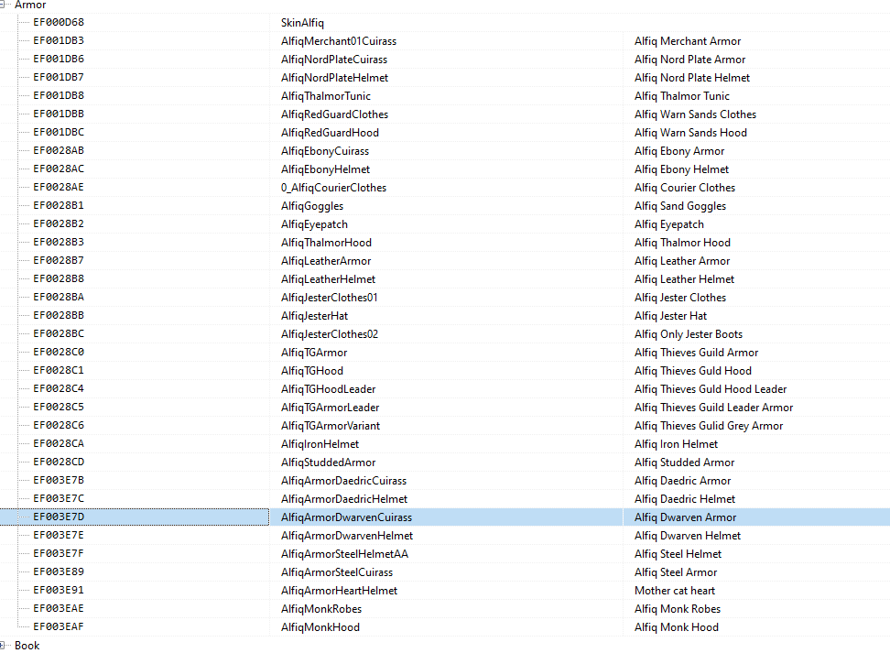The image size is (890, 653).
Task: Select record EF0028B1
Action: [x=59, y=205]
